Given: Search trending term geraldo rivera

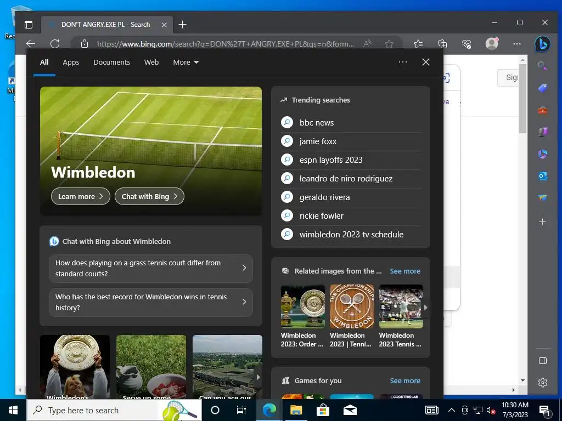Looking at the screenshot, I should 351,197.
